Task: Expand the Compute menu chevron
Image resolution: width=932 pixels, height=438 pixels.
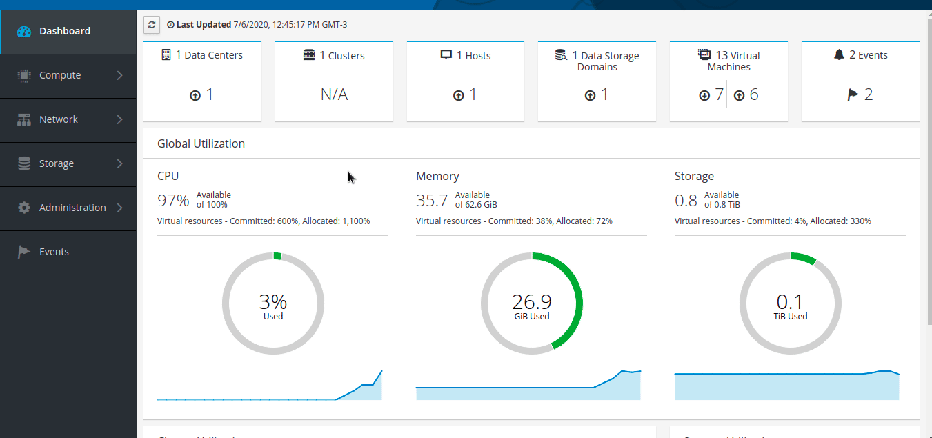Action: pyautogui.click(x=119, y=75)
